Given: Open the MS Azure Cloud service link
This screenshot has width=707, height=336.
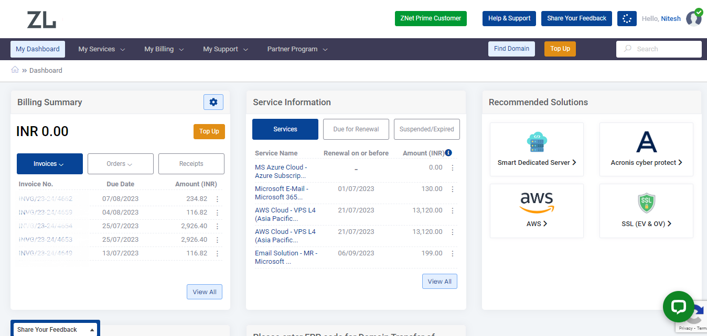Looking at the screenshot, I should (281, 171).
